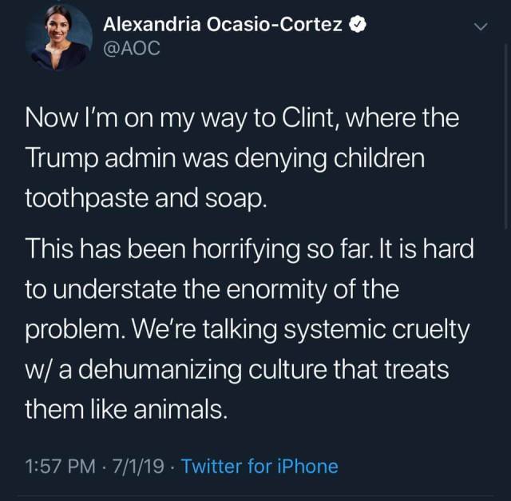Click the 1:57 PM timestamp
Viewport: 511px width, 501px height.
tap(61, 466)
